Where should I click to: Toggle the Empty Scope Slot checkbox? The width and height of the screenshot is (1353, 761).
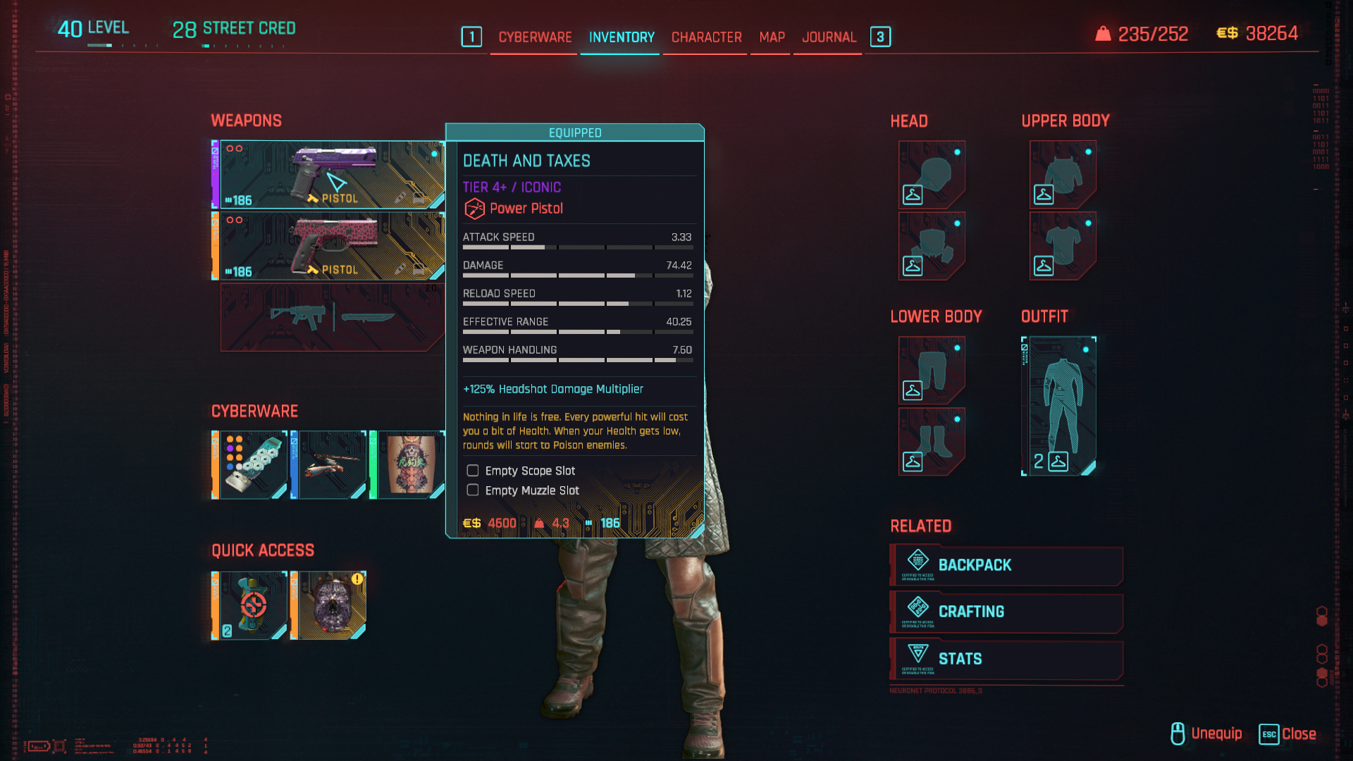(473, 471)
